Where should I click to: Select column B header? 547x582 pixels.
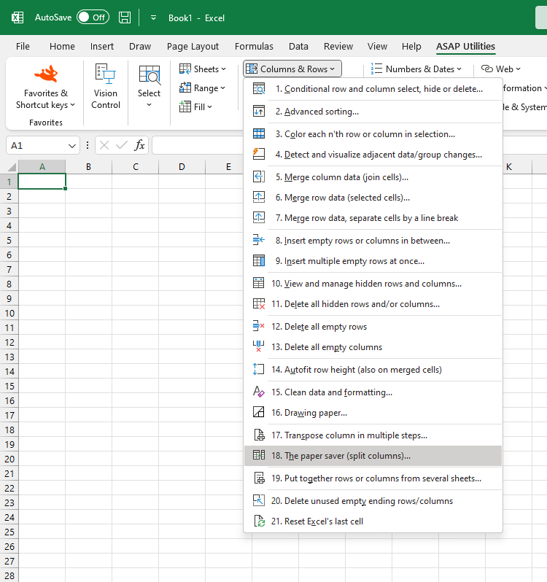tap(89, 167)
